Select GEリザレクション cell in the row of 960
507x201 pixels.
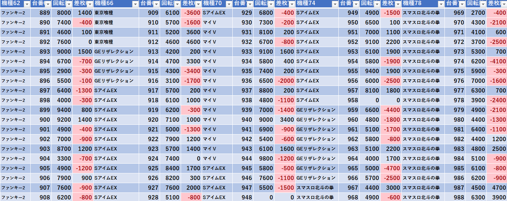pyautogui.click(x=317, y=120)
